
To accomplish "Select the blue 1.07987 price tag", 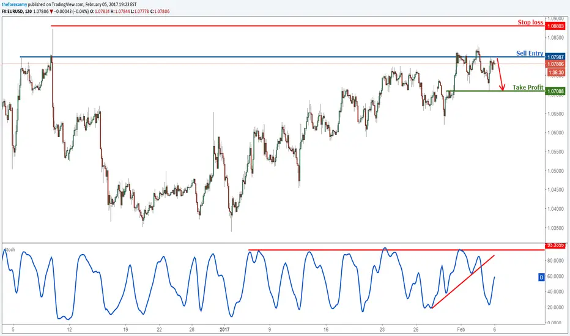I will [555, 57].
